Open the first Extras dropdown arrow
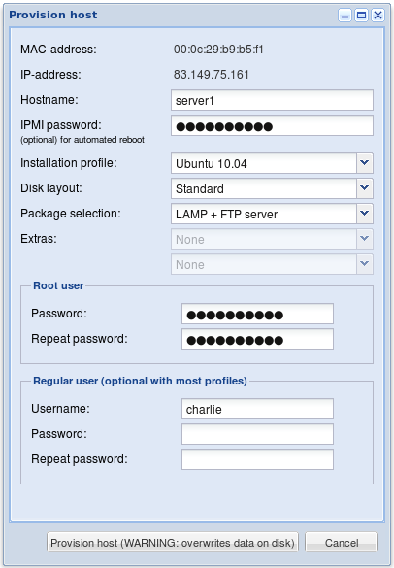Image resolution: width=394 pixels, height=568 pixels. point(365,239)
